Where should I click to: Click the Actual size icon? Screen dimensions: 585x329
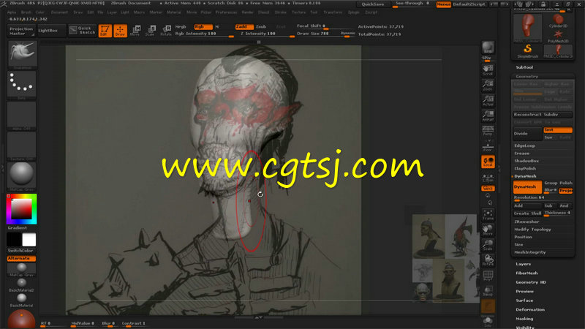[x=488, y=101]
